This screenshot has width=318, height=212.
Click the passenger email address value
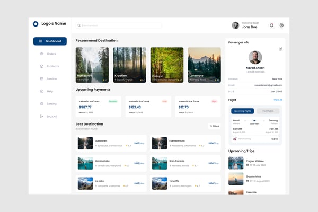pos(268,85)
